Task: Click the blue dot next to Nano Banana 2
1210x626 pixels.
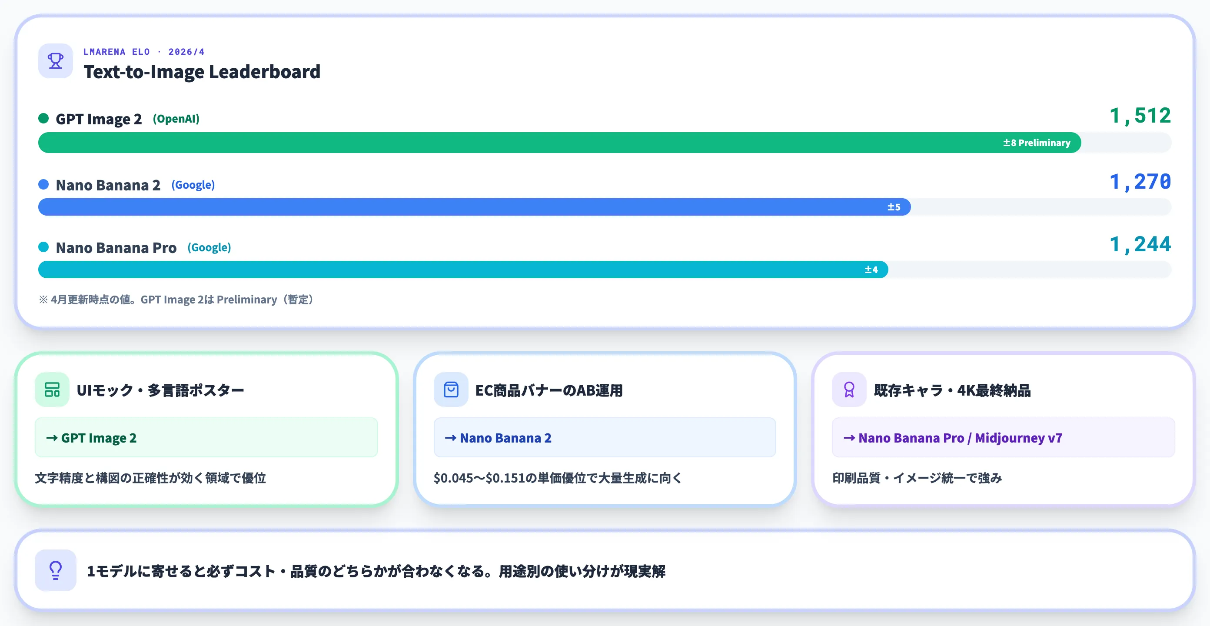Action: (x=44, y=184)
